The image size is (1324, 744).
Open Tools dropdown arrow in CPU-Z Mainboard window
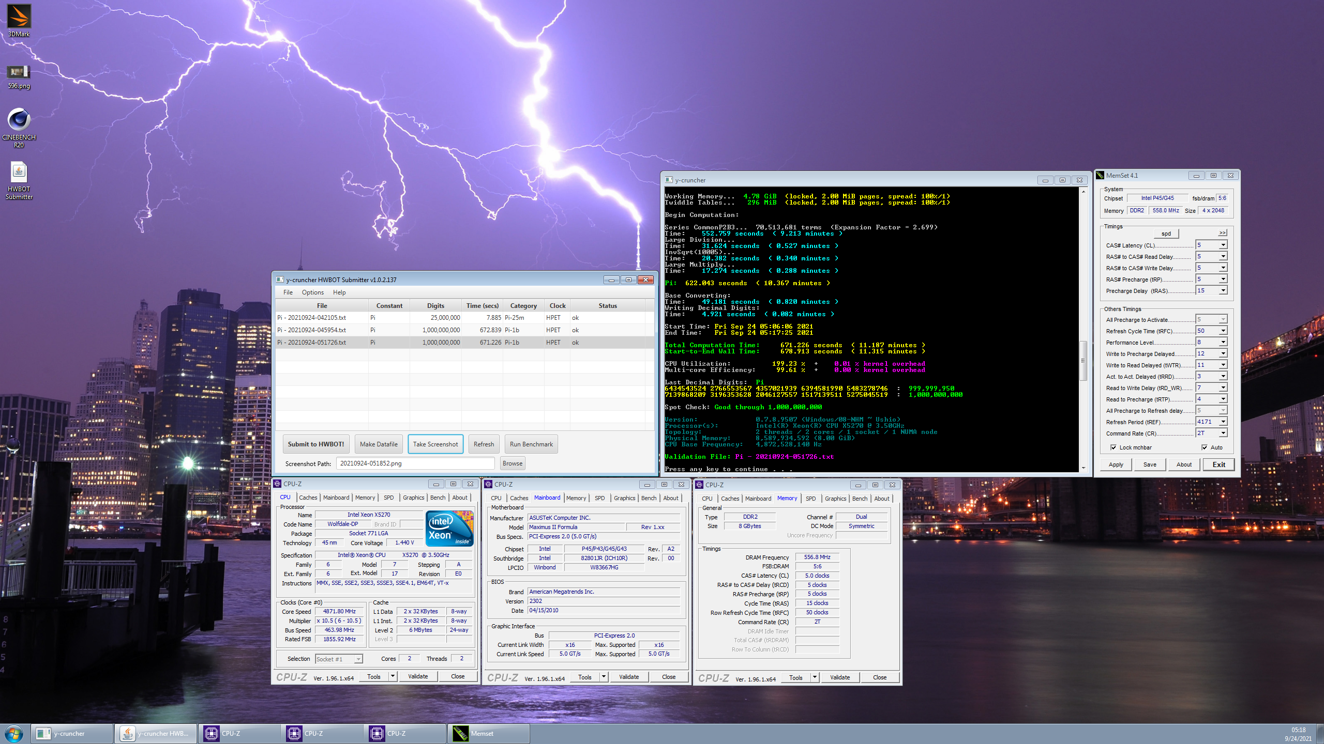click(x=604, y=677)
